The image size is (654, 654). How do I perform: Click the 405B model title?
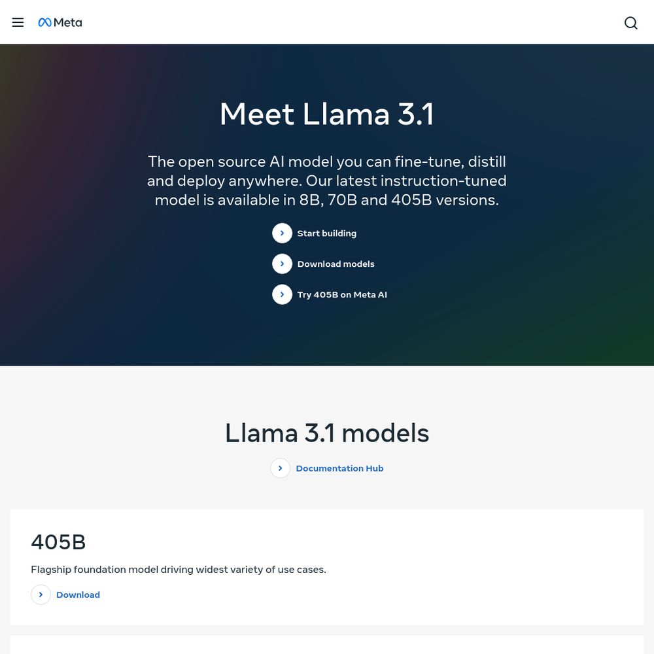coord(58,542)
